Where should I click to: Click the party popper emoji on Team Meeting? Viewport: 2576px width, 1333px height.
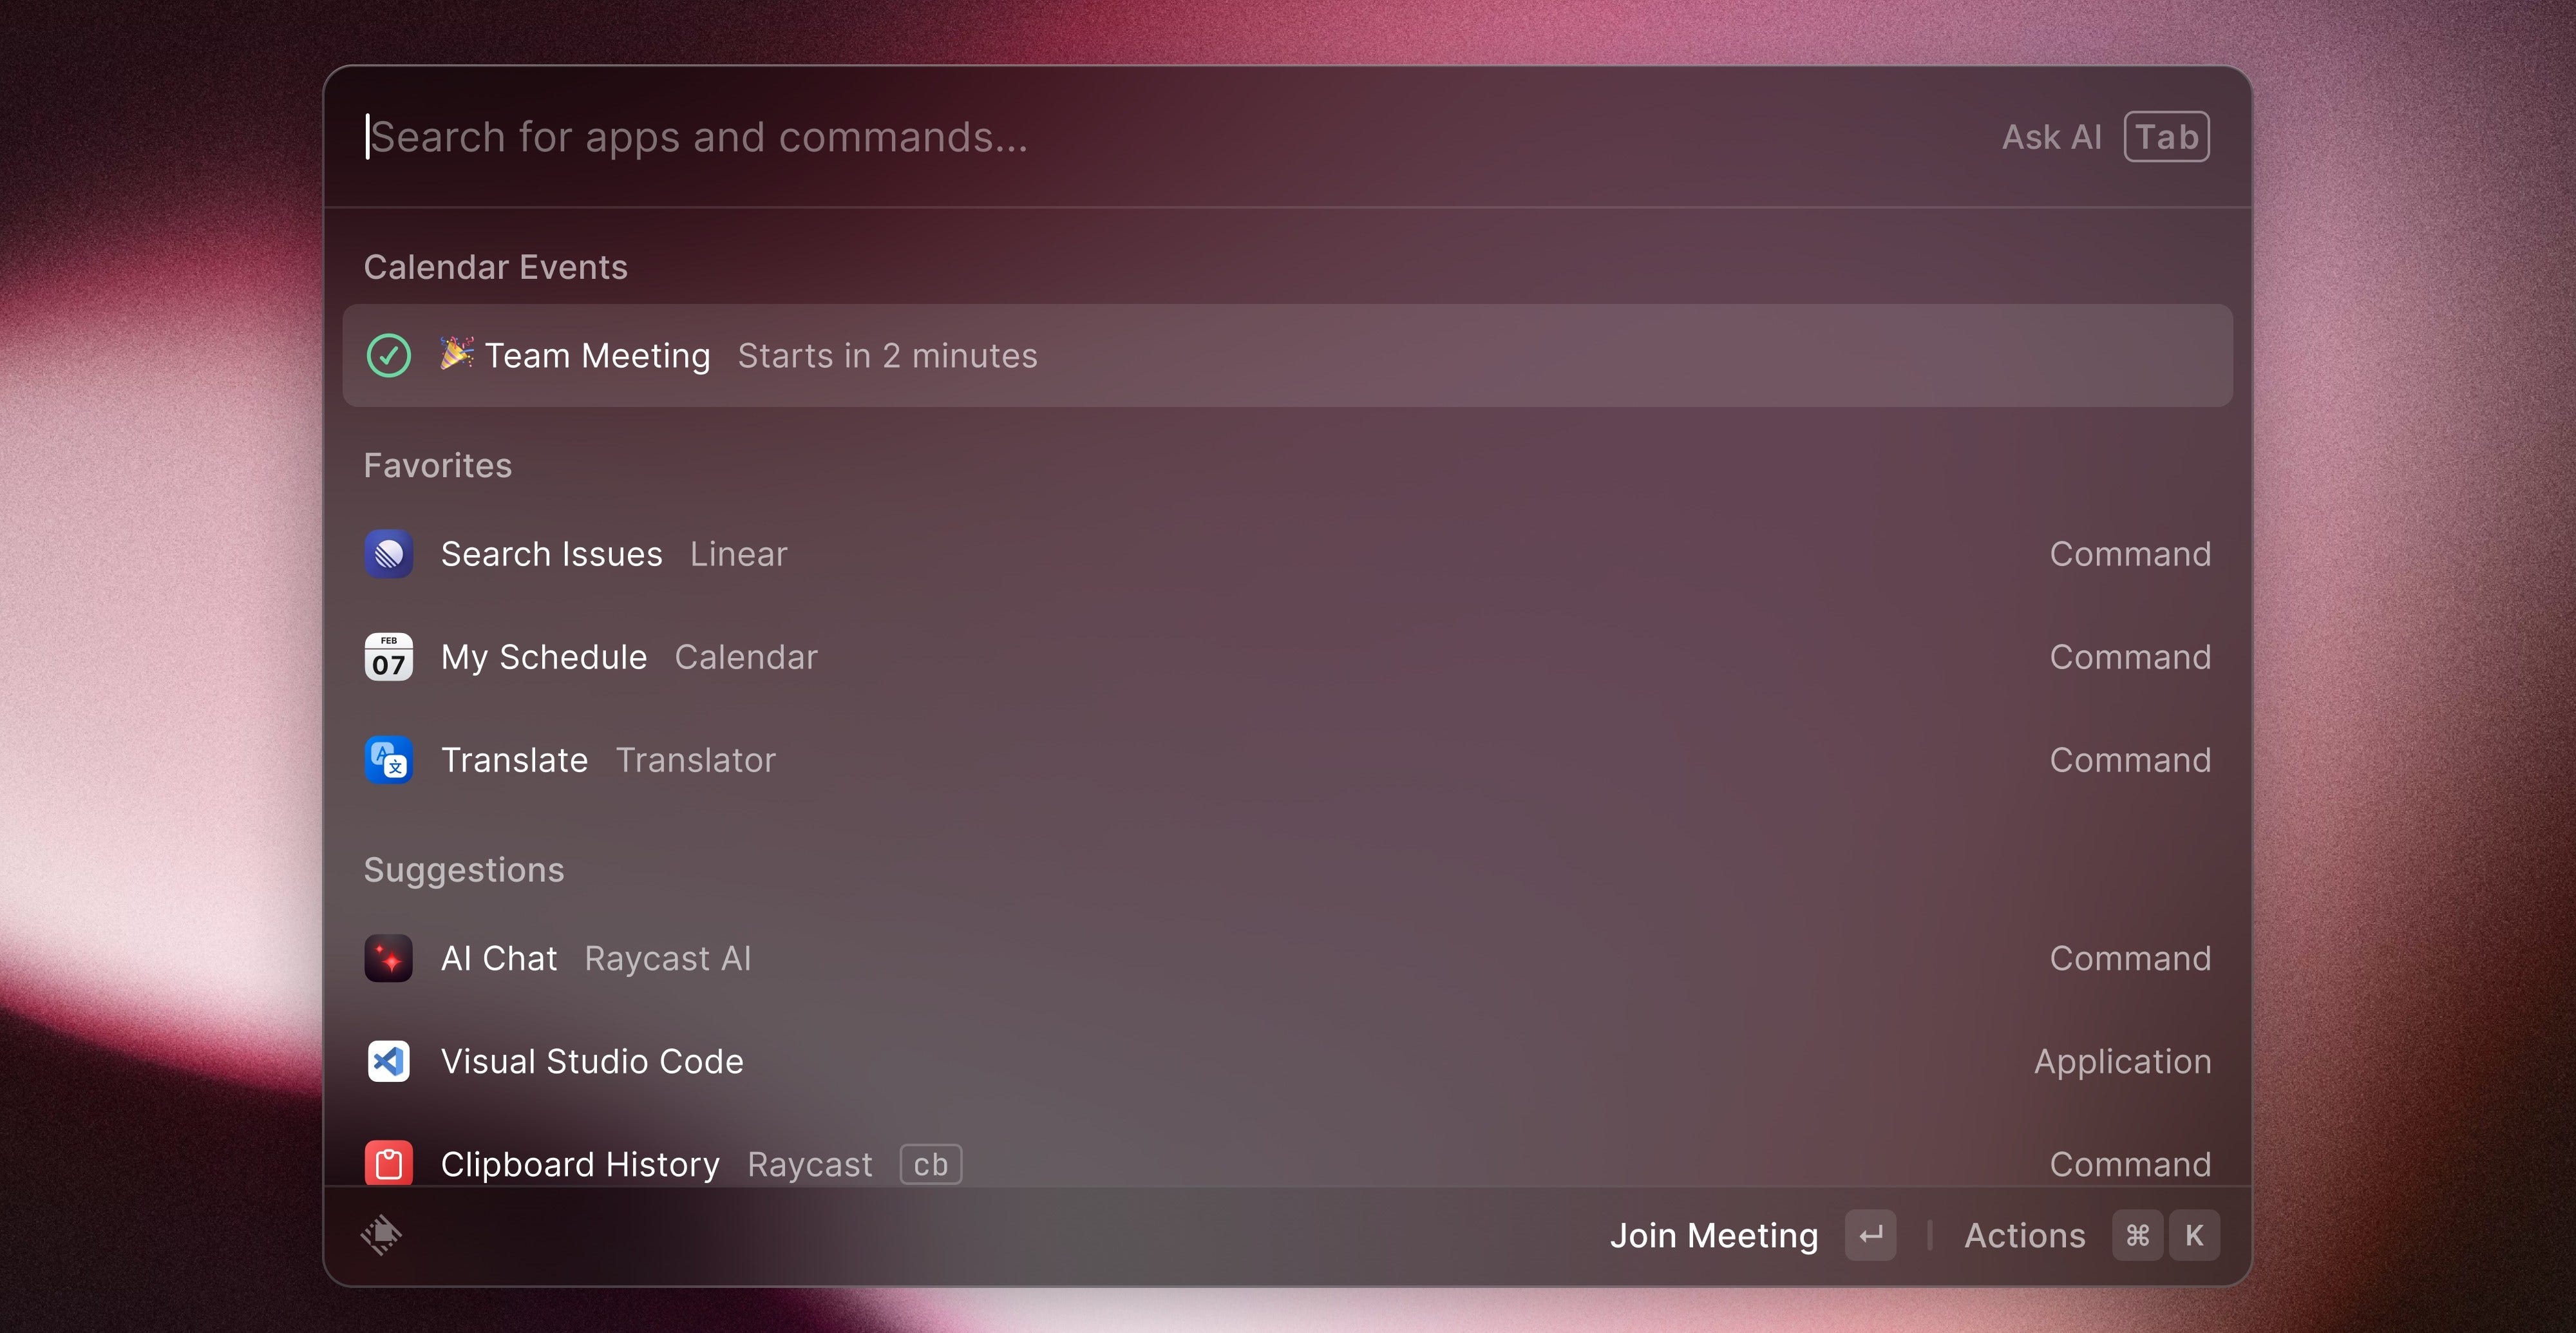pos(456,354)
